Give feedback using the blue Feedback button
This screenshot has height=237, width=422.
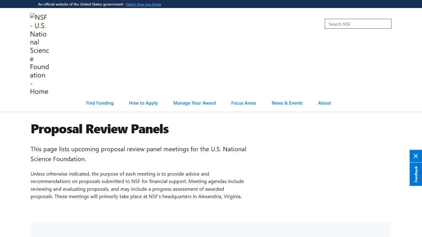[416, 174]
